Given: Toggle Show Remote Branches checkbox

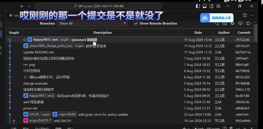Looking at the screenshot, I should coord(136,23).
